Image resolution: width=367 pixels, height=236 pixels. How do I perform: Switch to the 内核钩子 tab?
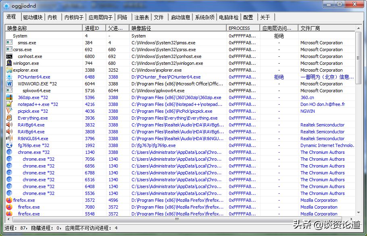[74, 17]
